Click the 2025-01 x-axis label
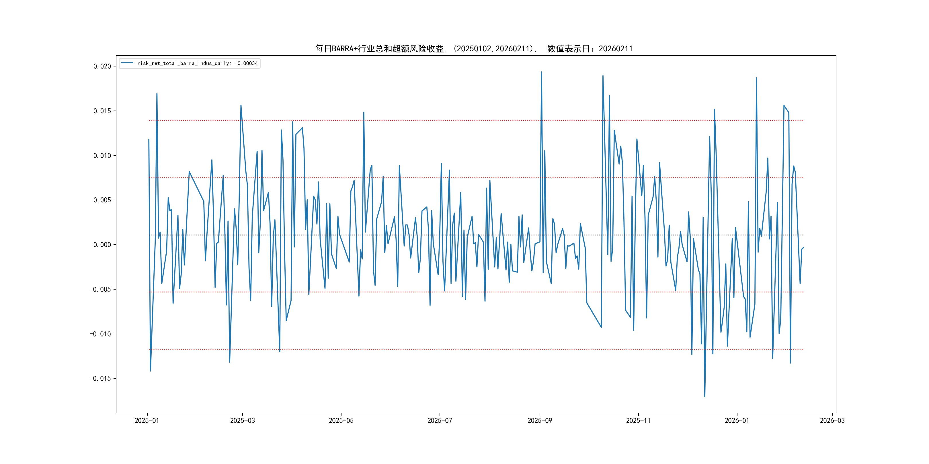Viewport: 929px width, 464px height. pos(147,420)
